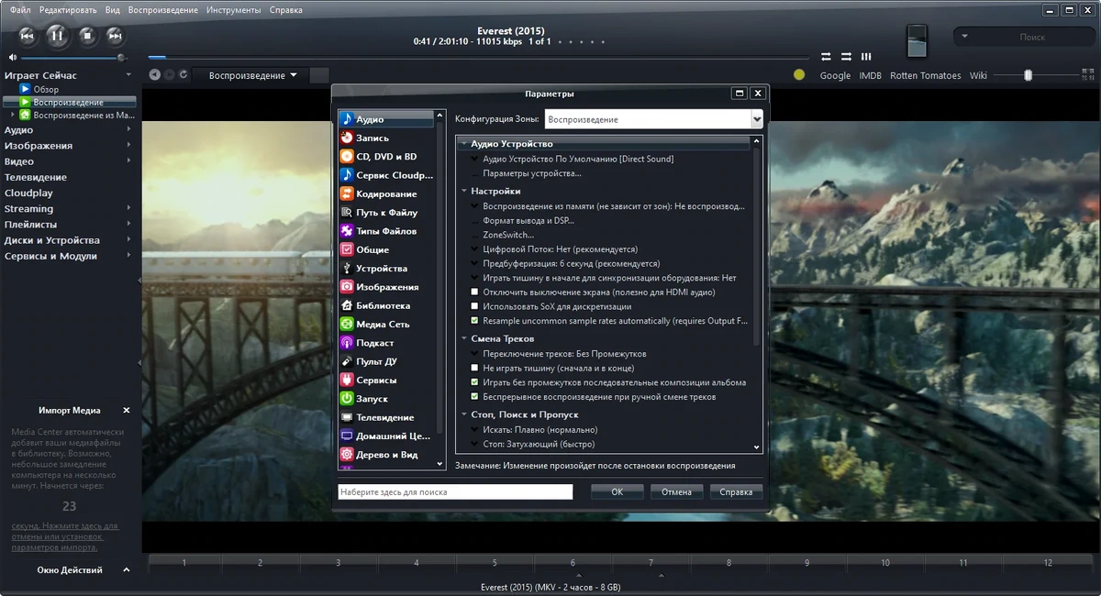Open Цифровой Поток option dropdown
The image size is (1101, 596).
(474, 249)
